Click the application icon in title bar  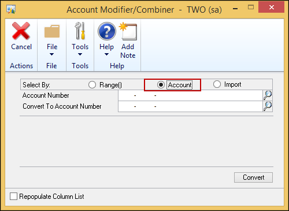(x=11, y=9)
